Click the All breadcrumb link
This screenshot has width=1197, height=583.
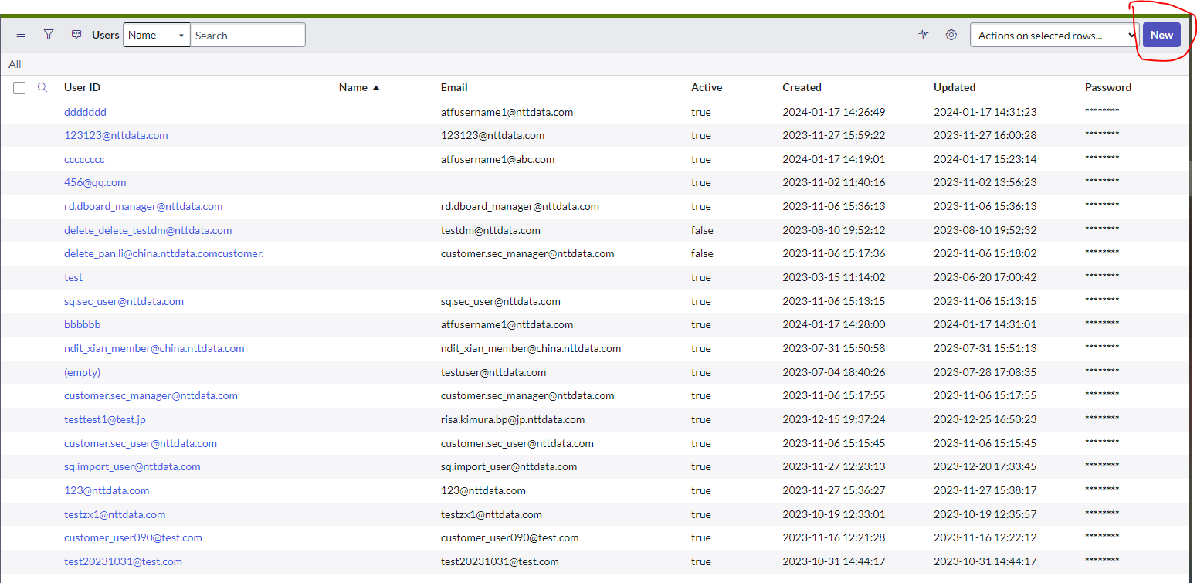(15, 64)
